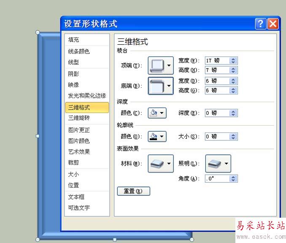The height and width of the screenshot is (243, 286).
Task: Click the 角度(A) angle field
Action: pyautogui.click(x=217, y=178)
